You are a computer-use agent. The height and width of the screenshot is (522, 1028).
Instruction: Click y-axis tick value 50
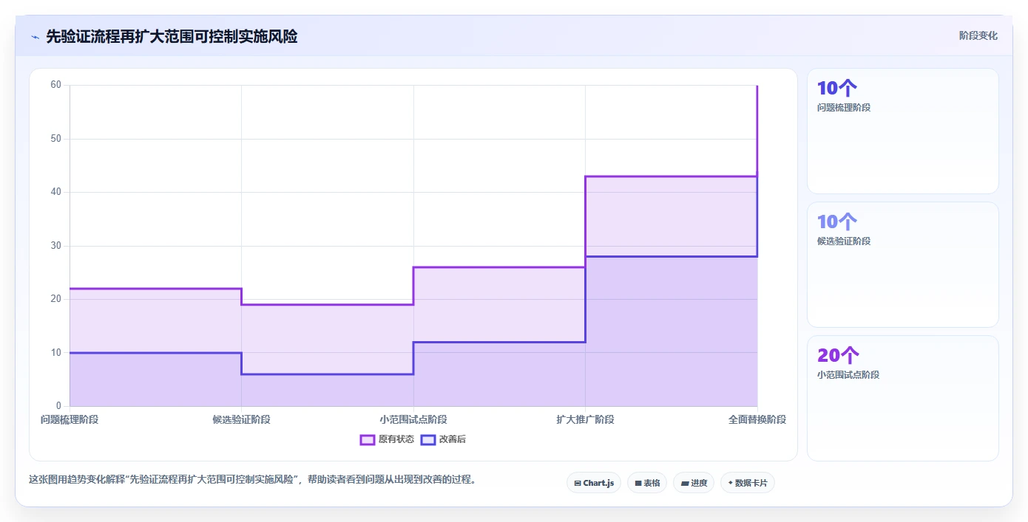click(56, 139)
